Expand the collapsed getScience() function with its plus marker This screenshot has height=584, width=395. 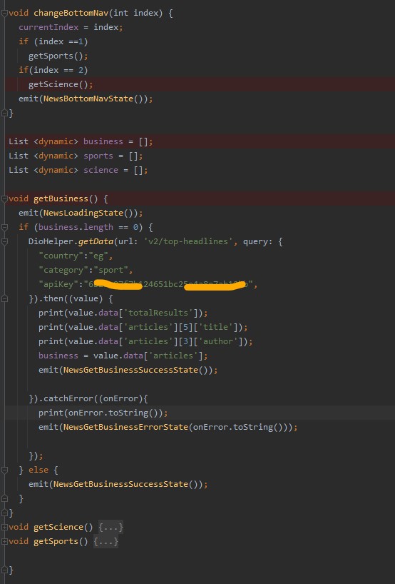click(x=4, y=527)
